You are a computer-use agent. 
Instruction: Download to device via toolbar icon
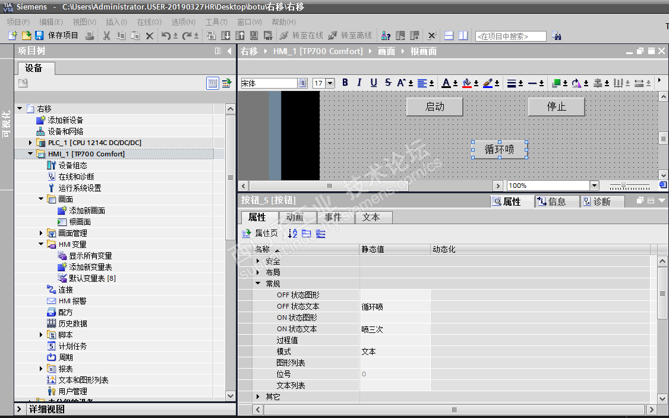click(226, 36)
